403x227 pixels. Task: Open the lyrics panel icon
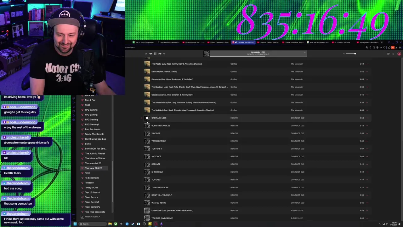pos(388,54)
